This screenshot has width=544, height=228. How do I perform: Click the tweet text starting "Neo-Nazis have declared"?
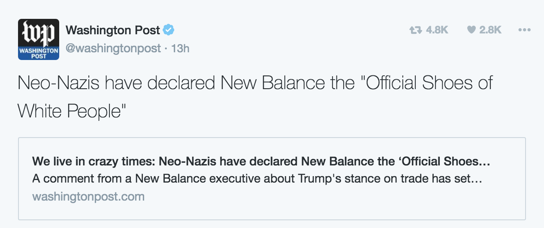(129, 83)
